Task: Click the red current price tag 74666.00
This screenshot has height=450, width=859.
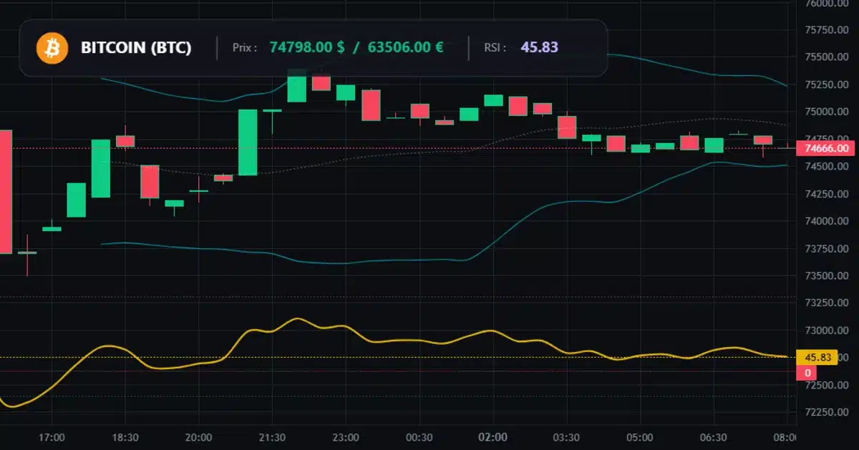Action: click(827, 149)
